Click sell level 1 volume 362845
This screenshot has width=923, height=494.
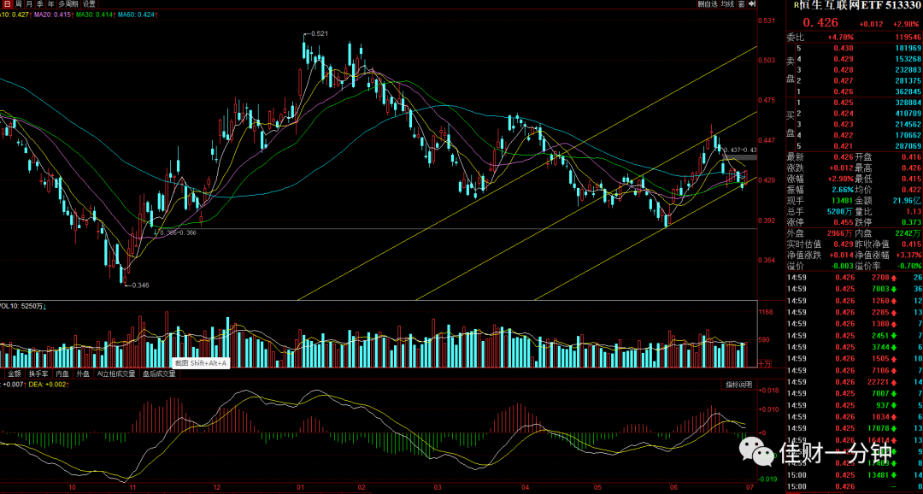[x=907, y=91]
